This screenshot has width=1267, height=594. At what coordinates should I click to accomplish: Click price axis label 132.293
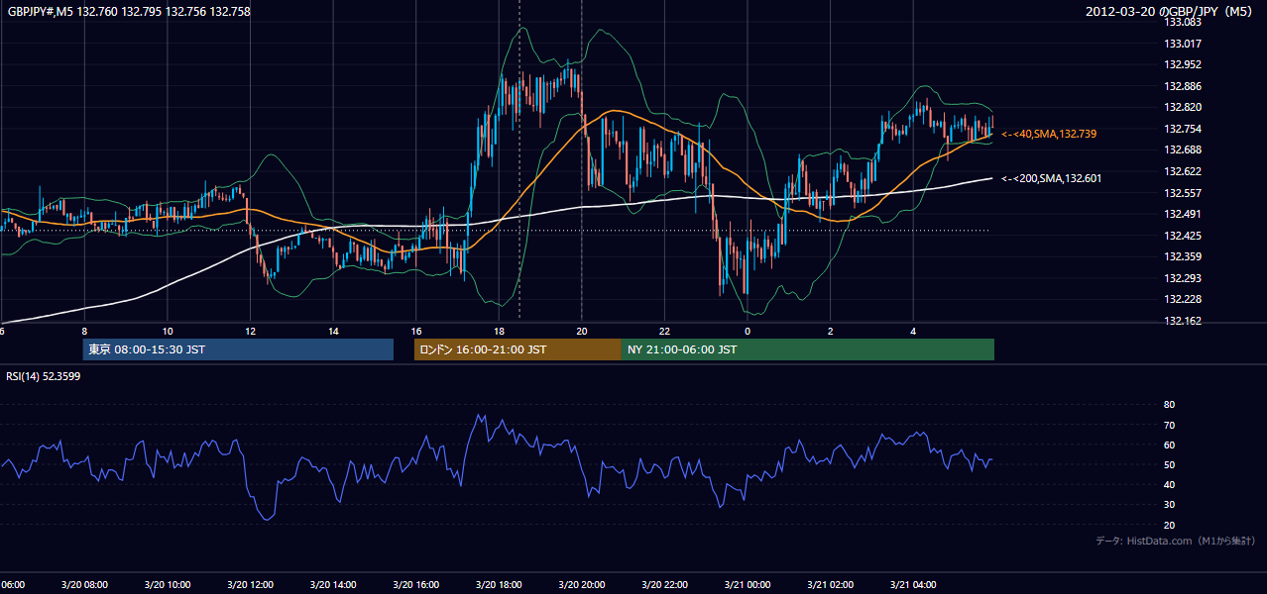coord(1182,278)
